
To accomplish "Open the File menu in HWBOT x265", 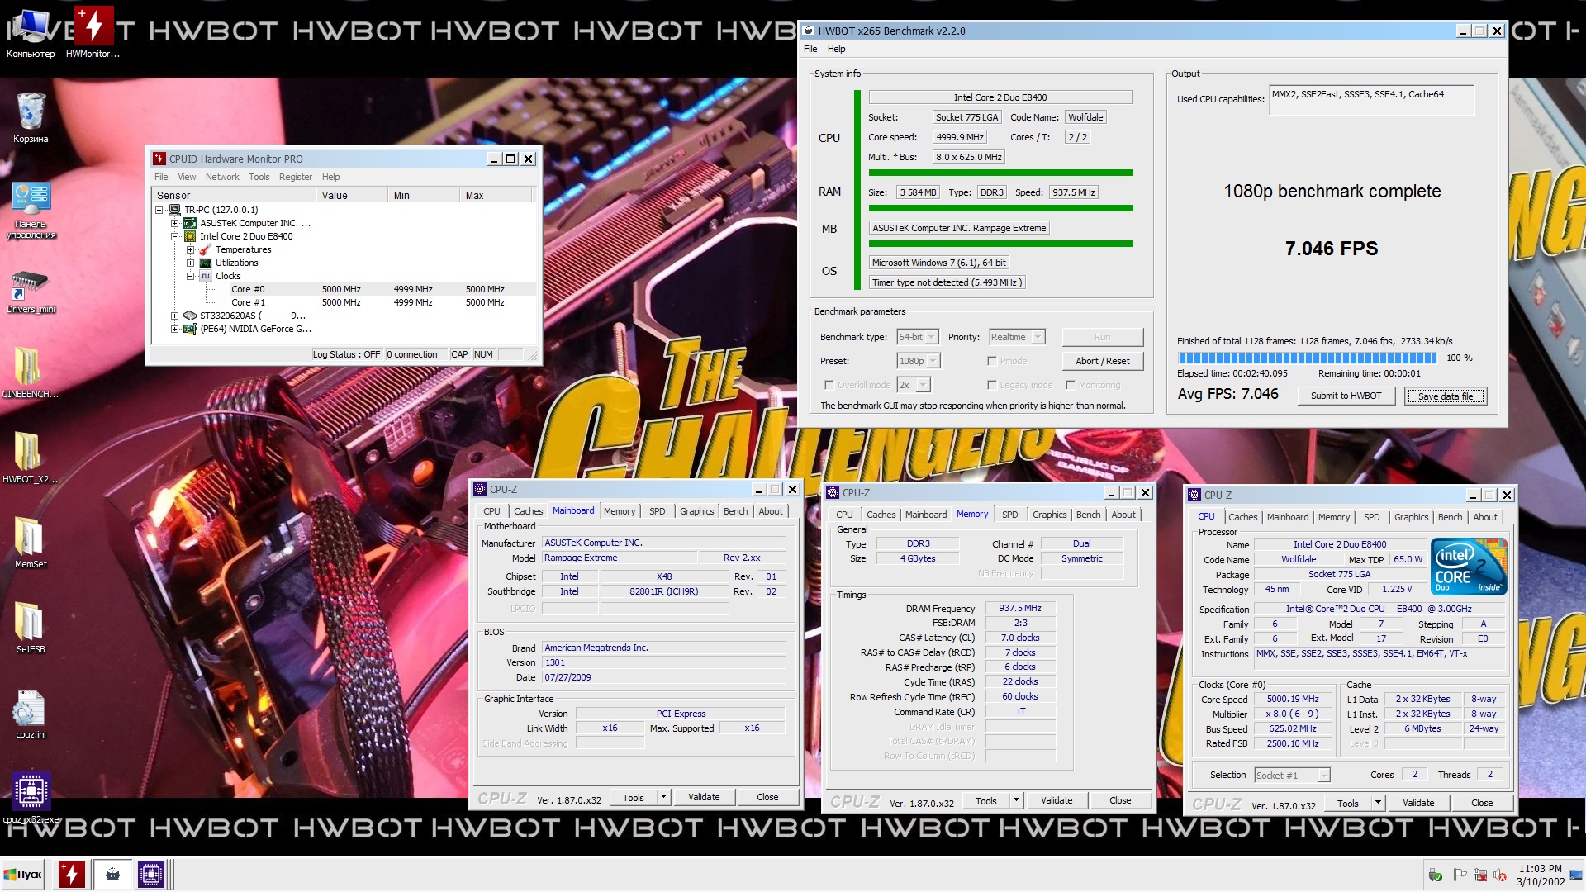I will (x=810, y=49).
